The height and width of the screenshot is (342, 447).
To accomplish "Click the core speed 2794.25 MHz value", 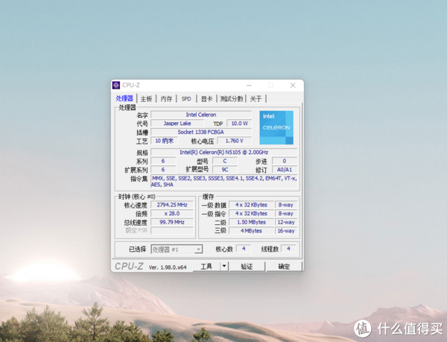I will (172, 205).
